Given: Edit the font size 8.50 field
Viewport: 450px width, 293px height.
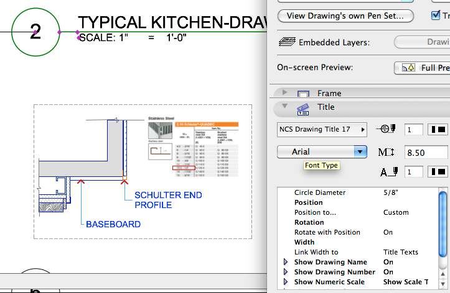Looking at the screenshot, I should [x=426, y=152].
